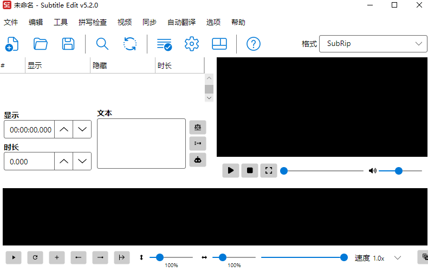Toggle fullscreen video mode
This screenshot has height=279, width=428.
(269, 170)
